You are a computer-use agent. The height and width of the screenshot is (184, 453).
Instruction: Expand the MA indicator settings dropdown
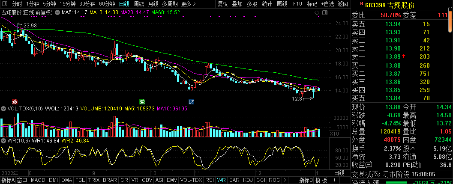57,12
